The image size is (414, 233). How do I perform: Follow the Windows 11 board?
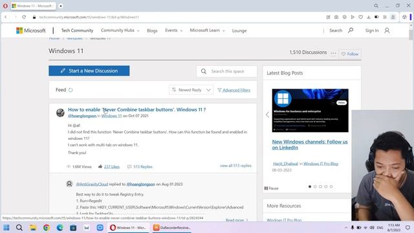coord(350,54)
